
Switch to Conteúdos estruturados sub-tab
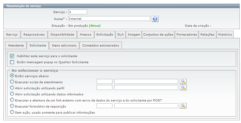click(x=101, y=46)
